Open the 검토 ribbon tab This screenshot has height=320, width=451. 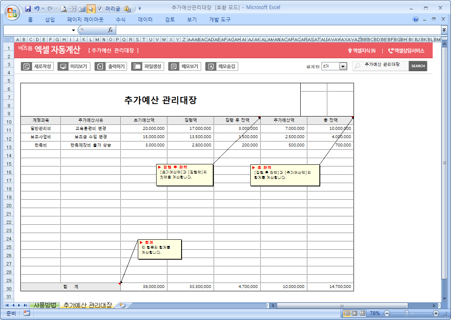pos(170,20)
